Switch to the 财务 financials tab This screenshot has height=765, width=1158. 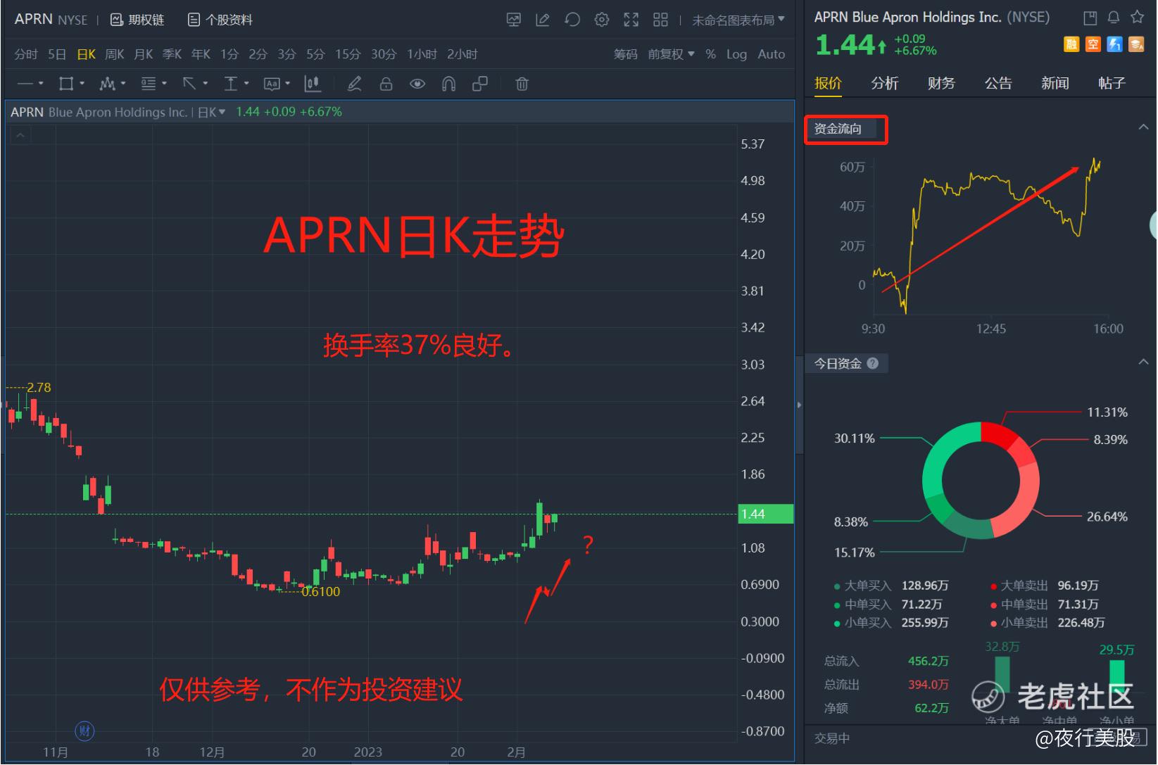click(941, 83)
